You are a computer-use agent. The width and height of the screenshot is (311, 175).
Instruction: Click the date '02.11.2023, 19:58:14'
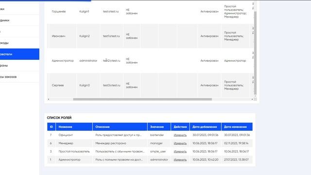pos(236,143)
